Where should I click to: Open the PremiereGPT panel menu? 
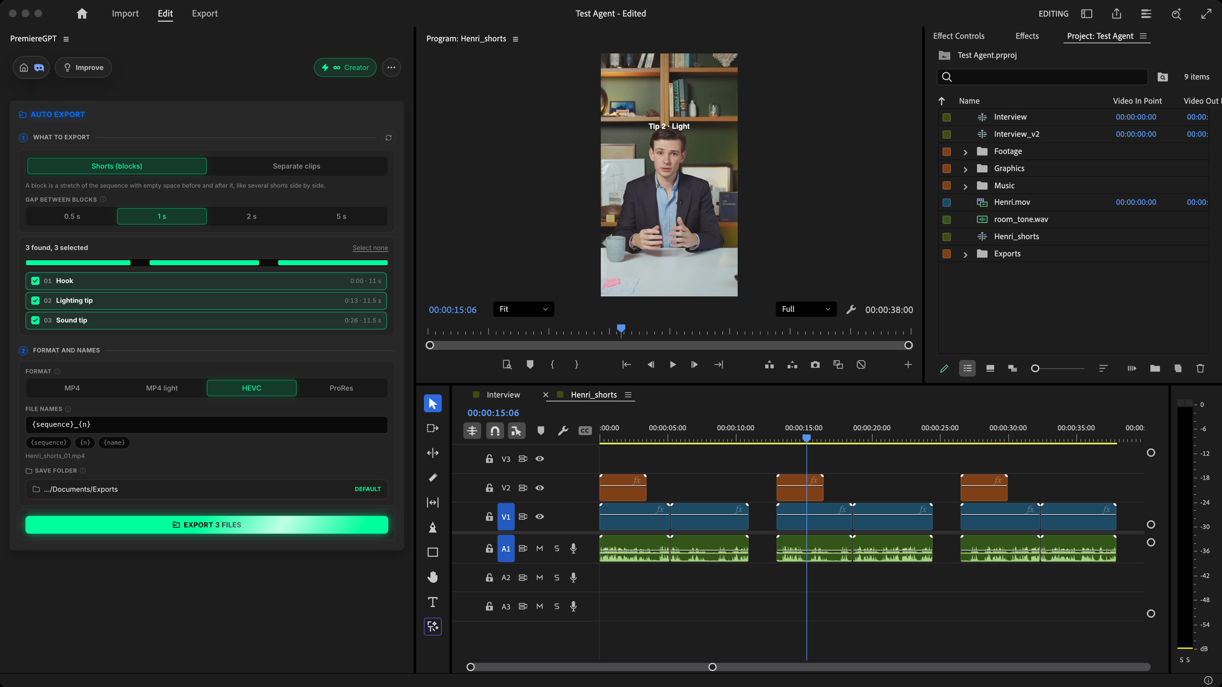pos(66,39)
